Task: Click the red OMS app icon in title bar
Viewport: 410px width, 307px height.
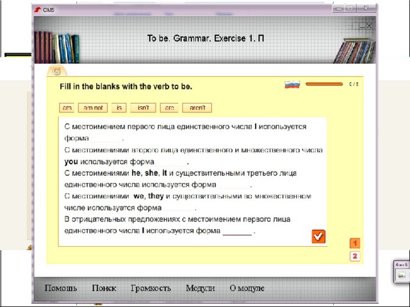Action: [x=38, y=10]
